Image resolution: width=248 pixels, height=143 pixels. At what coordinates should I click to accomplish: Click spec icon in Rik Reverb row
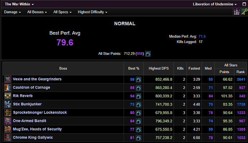138,96
